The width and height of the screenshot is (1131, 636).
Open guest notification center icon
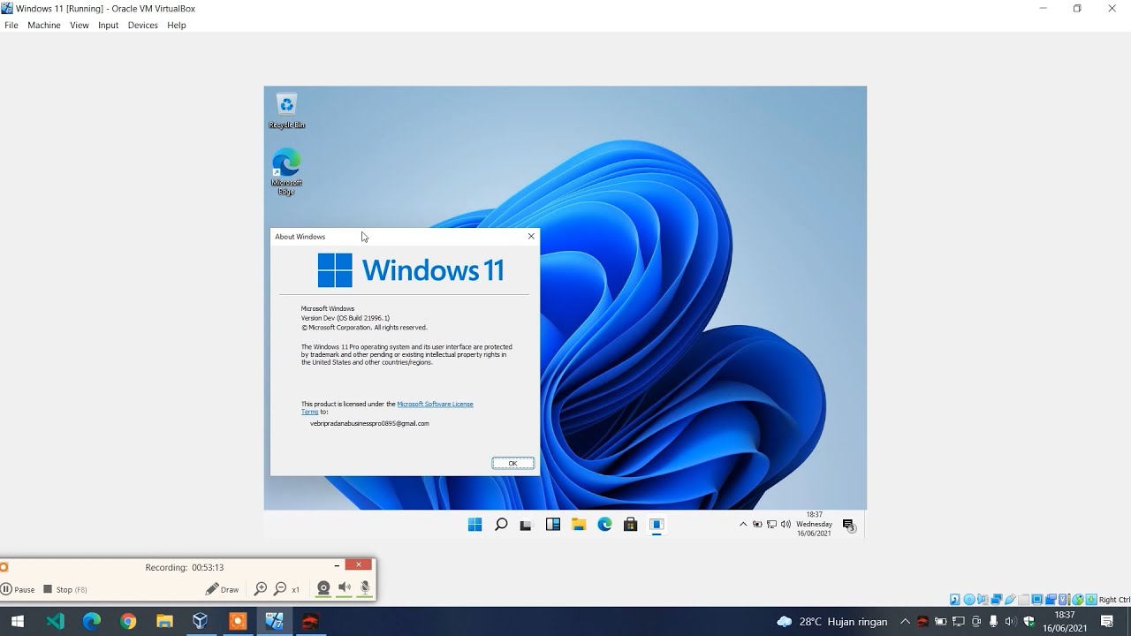click(849, 525)
